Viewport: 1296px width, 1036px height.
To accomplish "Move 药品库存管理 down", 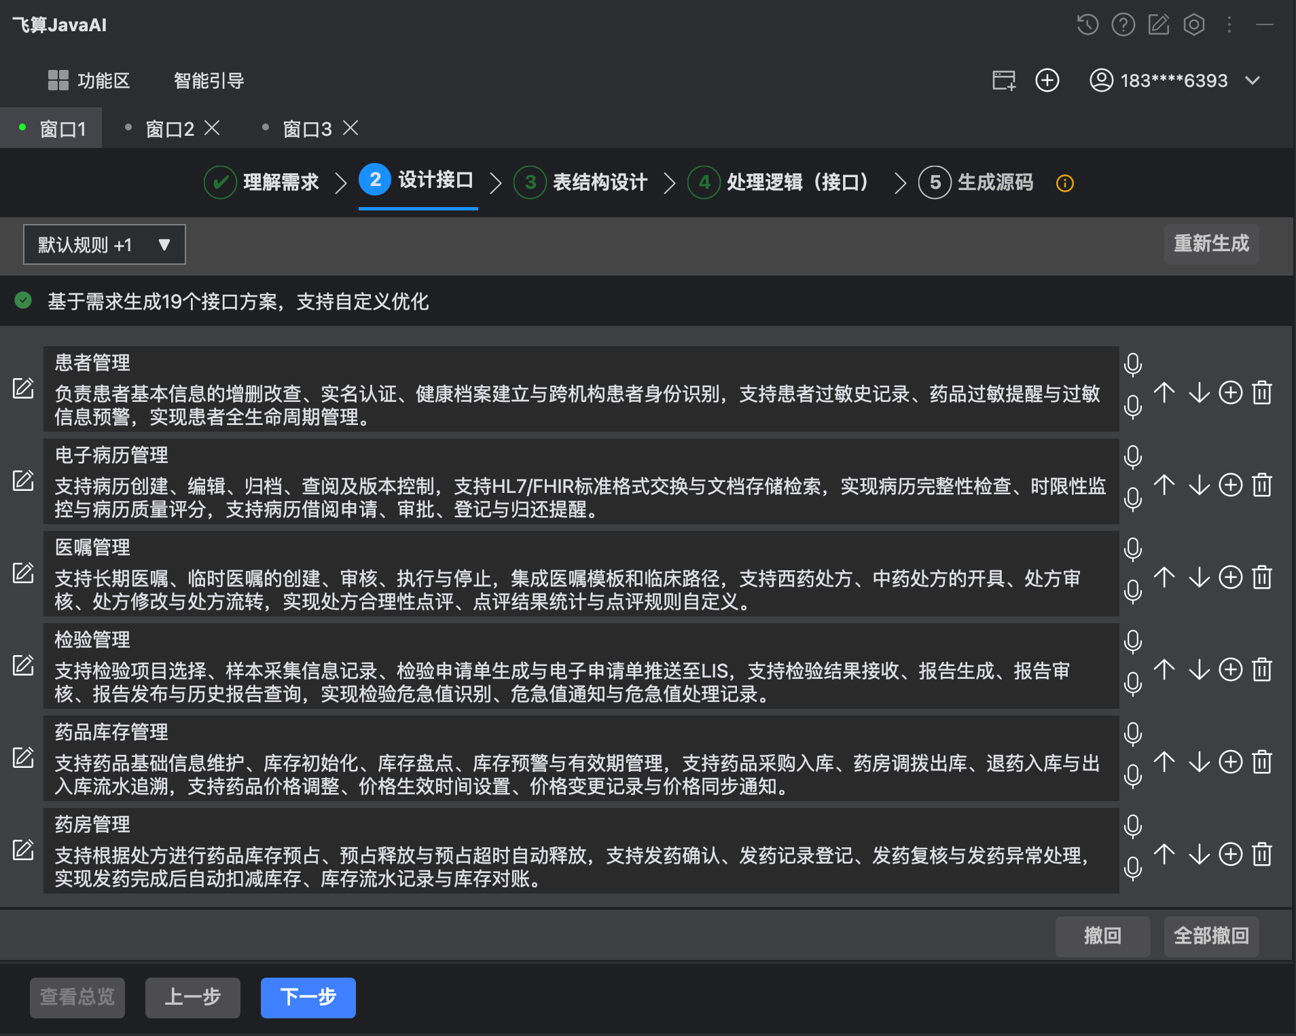I will coord(1199,762).
